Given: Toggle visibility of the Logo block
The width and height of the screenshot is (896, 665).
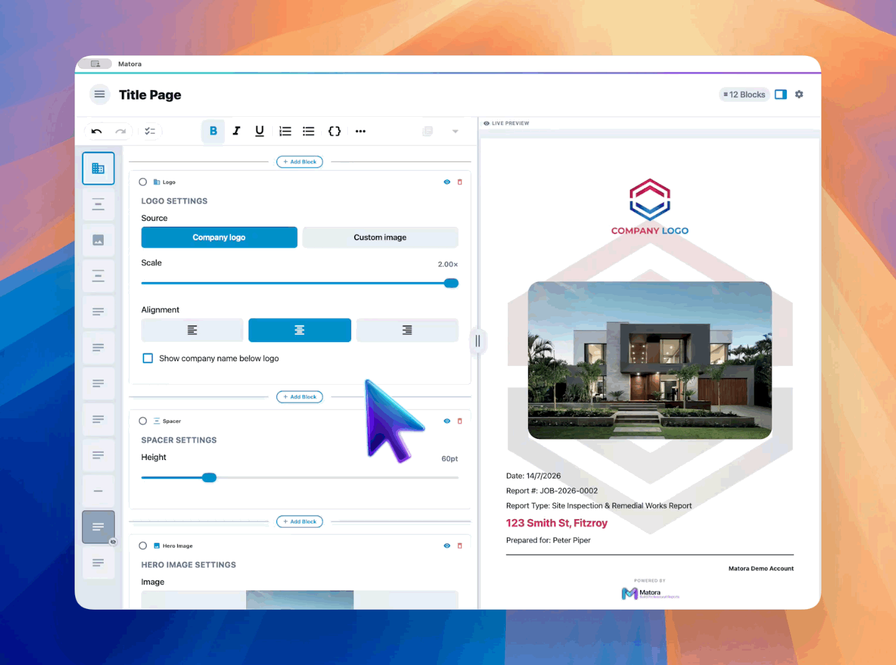Looking at the screenshot, I should pyautogui.click(x=447, y=182).
